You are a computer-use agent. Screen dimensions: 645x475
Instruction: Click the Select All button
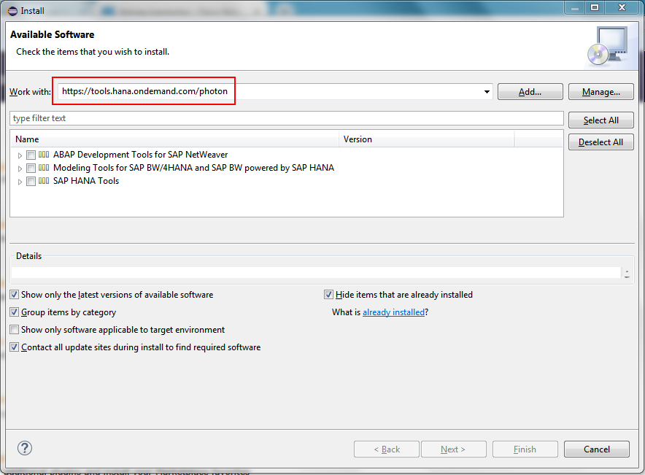[x=600, y=120]
